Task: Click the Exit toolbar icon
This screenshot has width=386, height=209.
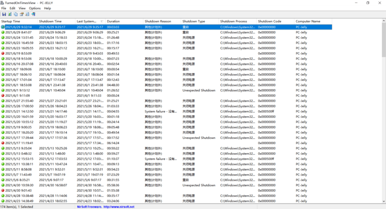Action: coord(33,14)
